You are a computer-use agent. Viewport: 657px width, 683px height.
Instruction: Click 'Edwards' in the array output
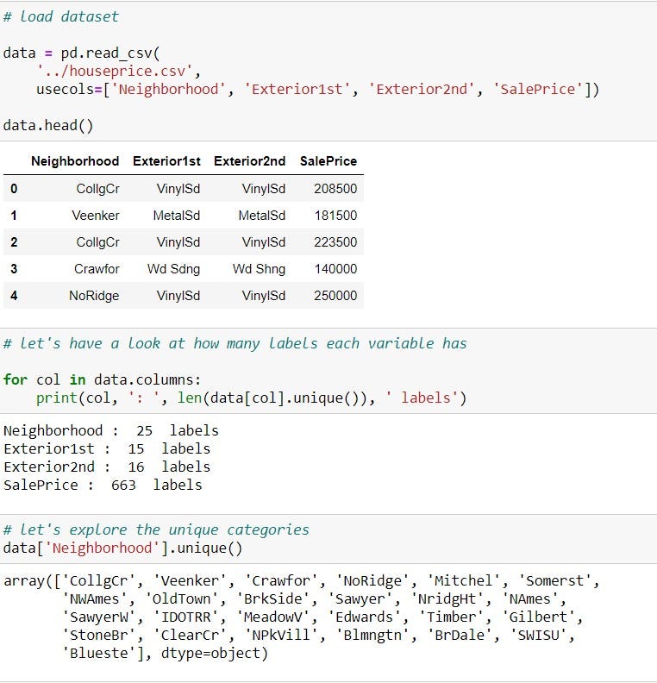pyautogui.click(x=364, y=617)
